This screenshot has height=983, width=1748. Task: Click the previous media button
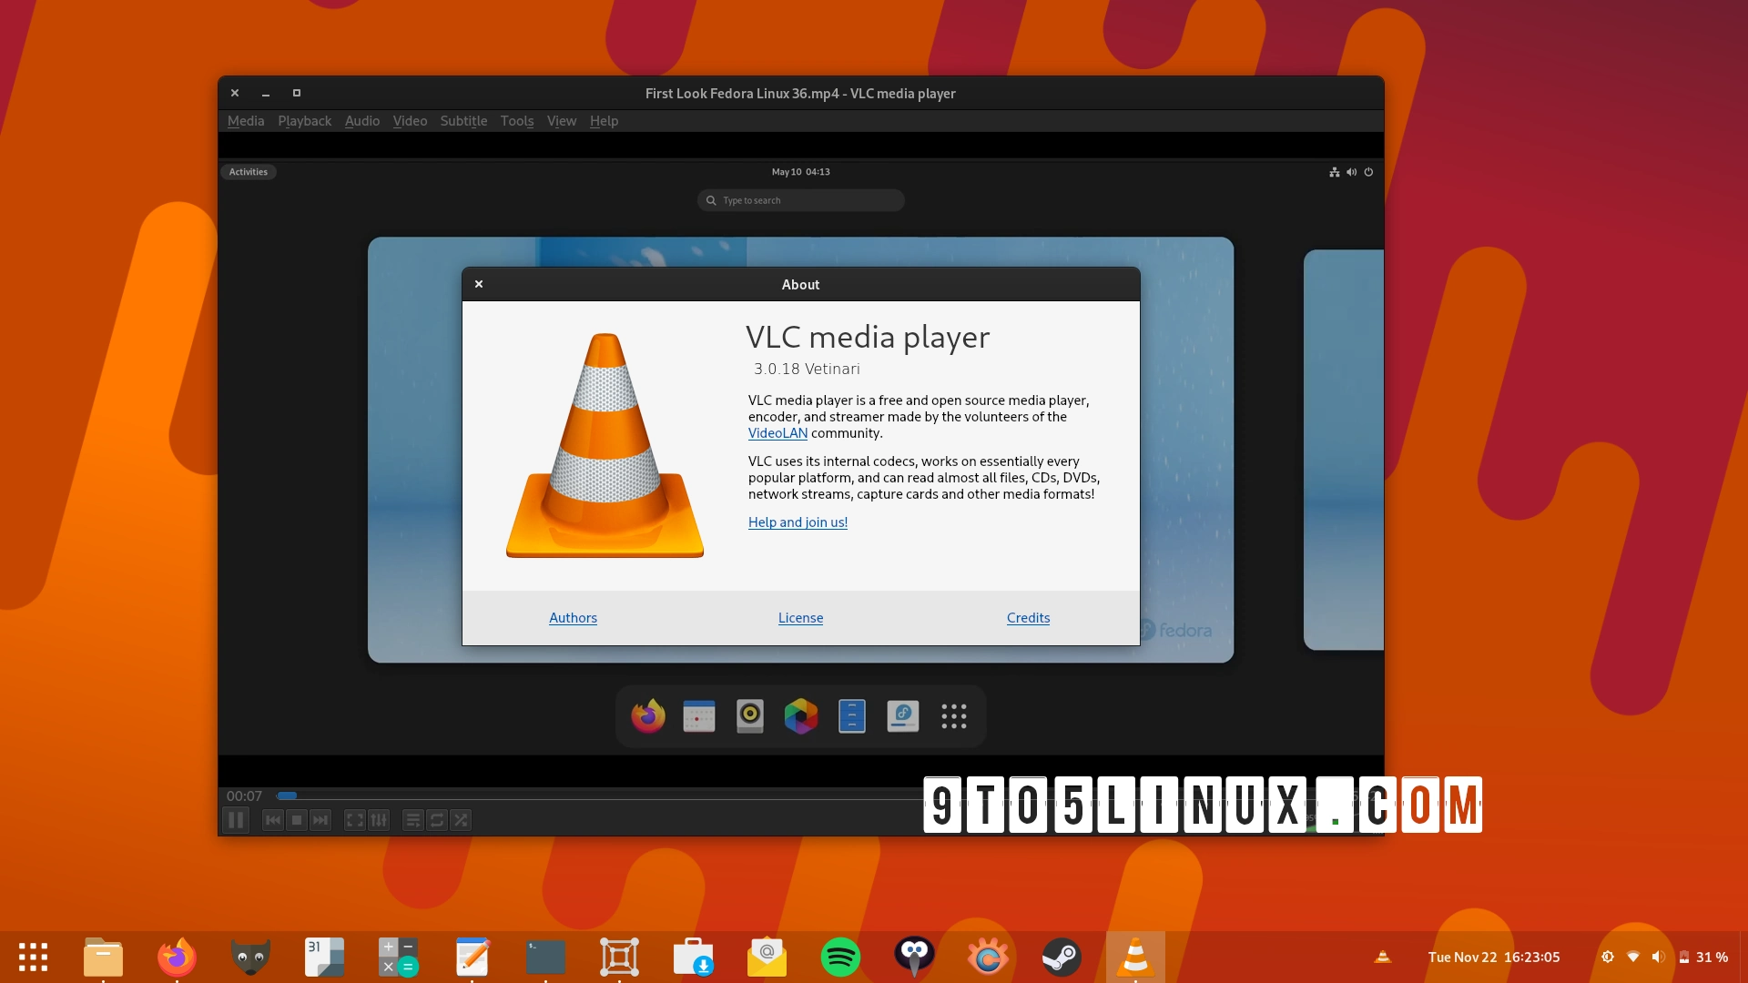point(272,820)
